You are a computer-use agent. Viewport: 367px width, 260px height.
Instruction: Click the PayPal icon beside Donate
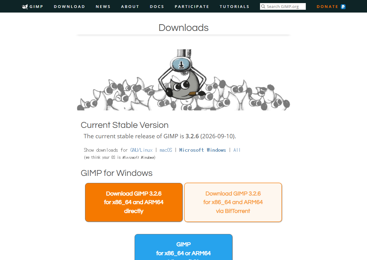click(x=343, y=6)
